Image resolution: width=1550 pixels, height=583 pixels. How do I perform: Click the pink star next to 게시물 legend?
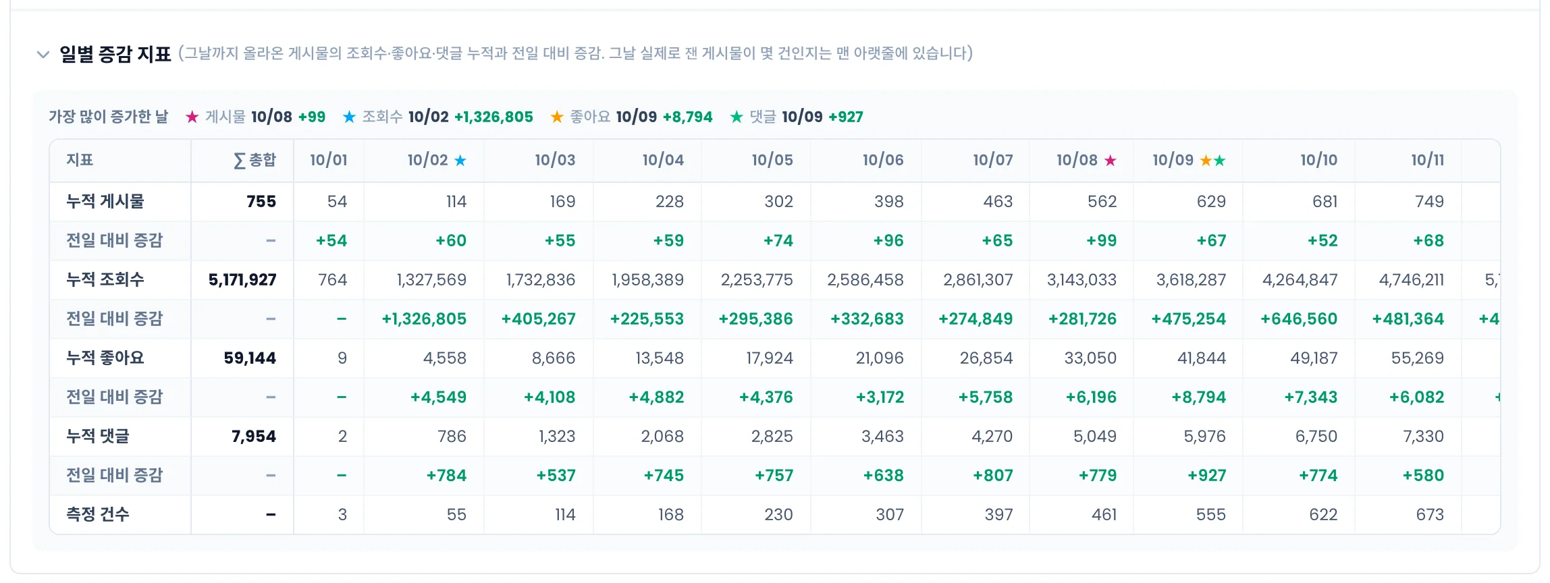192,117
